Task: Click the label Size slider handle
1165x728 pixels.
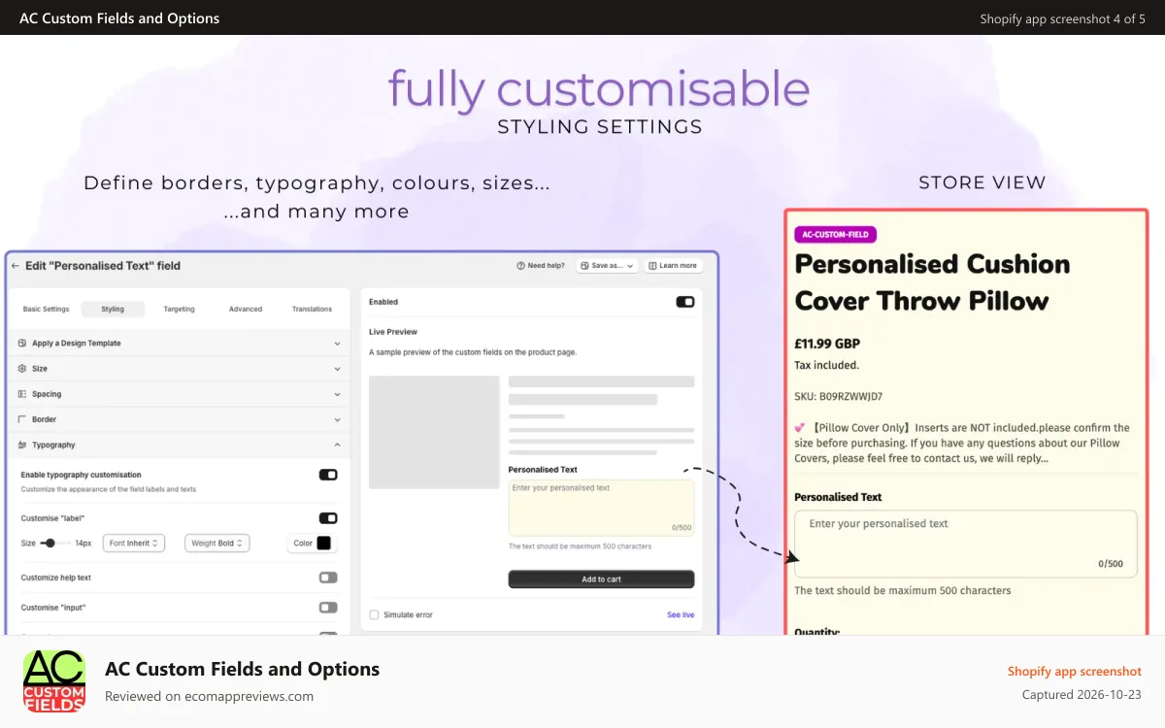Action: pyautogui.click(x=50, y=543)
